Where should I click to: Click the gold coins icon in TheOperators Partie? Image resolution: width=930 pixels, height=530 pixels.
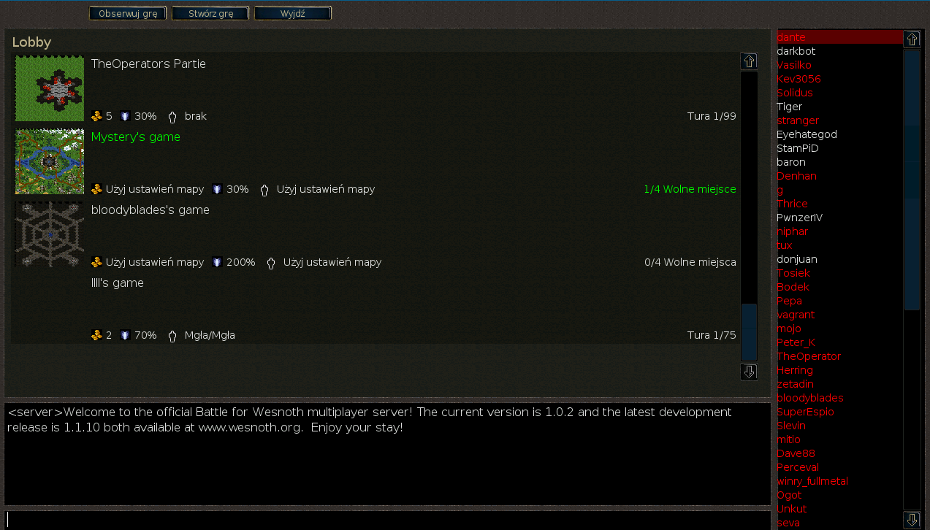[x=96, y=116]
